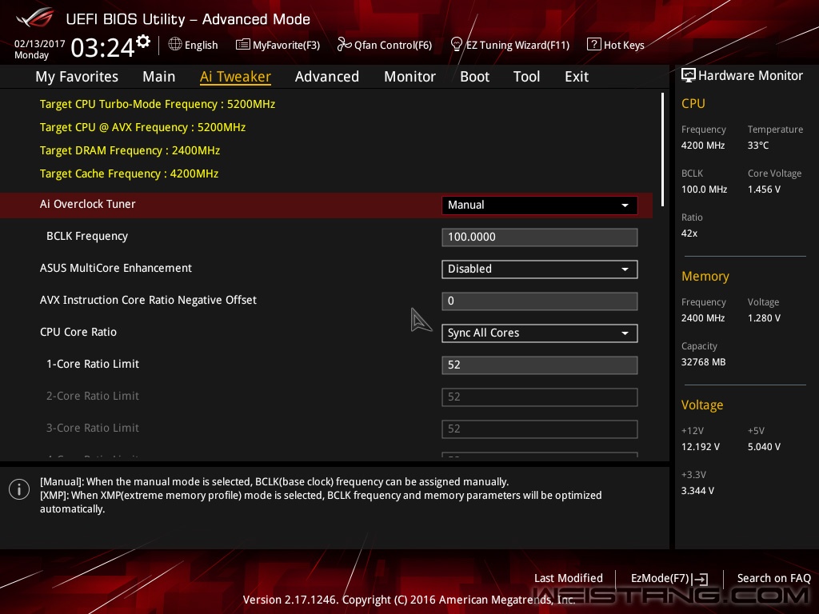Open the Advanced tab
The image size is (819, 614).
click(x=327, y=77)
